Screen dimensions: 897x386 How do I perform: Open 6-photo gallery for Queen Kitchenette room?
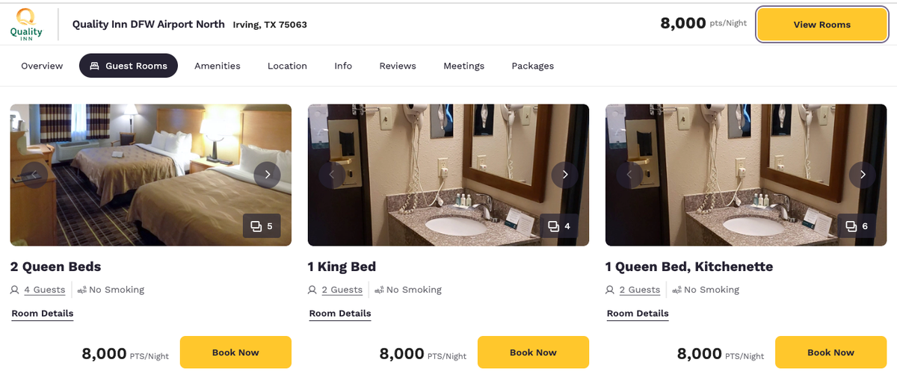click(857, 226)
